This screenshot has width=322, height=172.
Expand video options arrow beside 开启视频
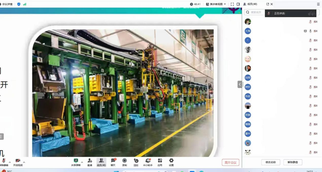[x=24, y=162]
